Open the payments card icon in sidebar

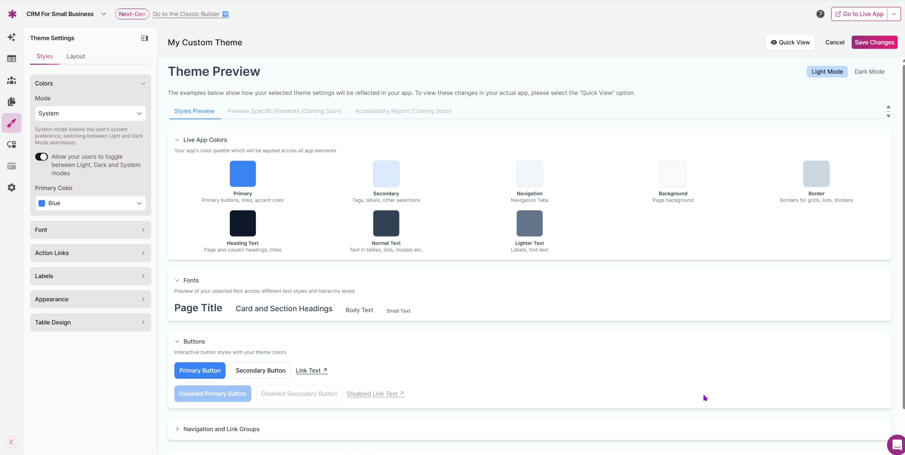[12, 166]
